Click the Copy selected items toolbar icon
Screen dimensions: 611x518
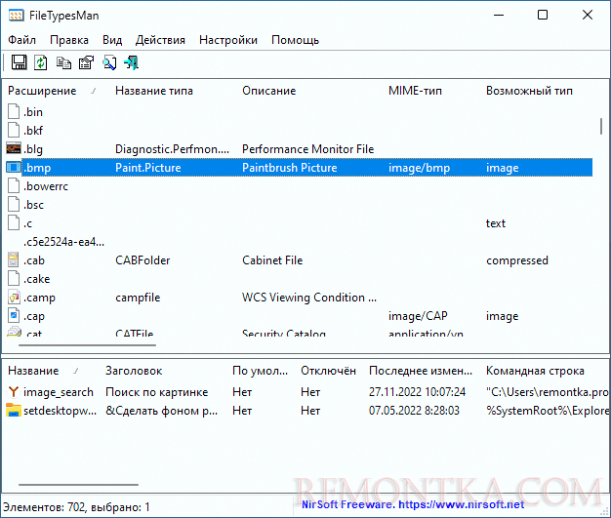point(63,62)
